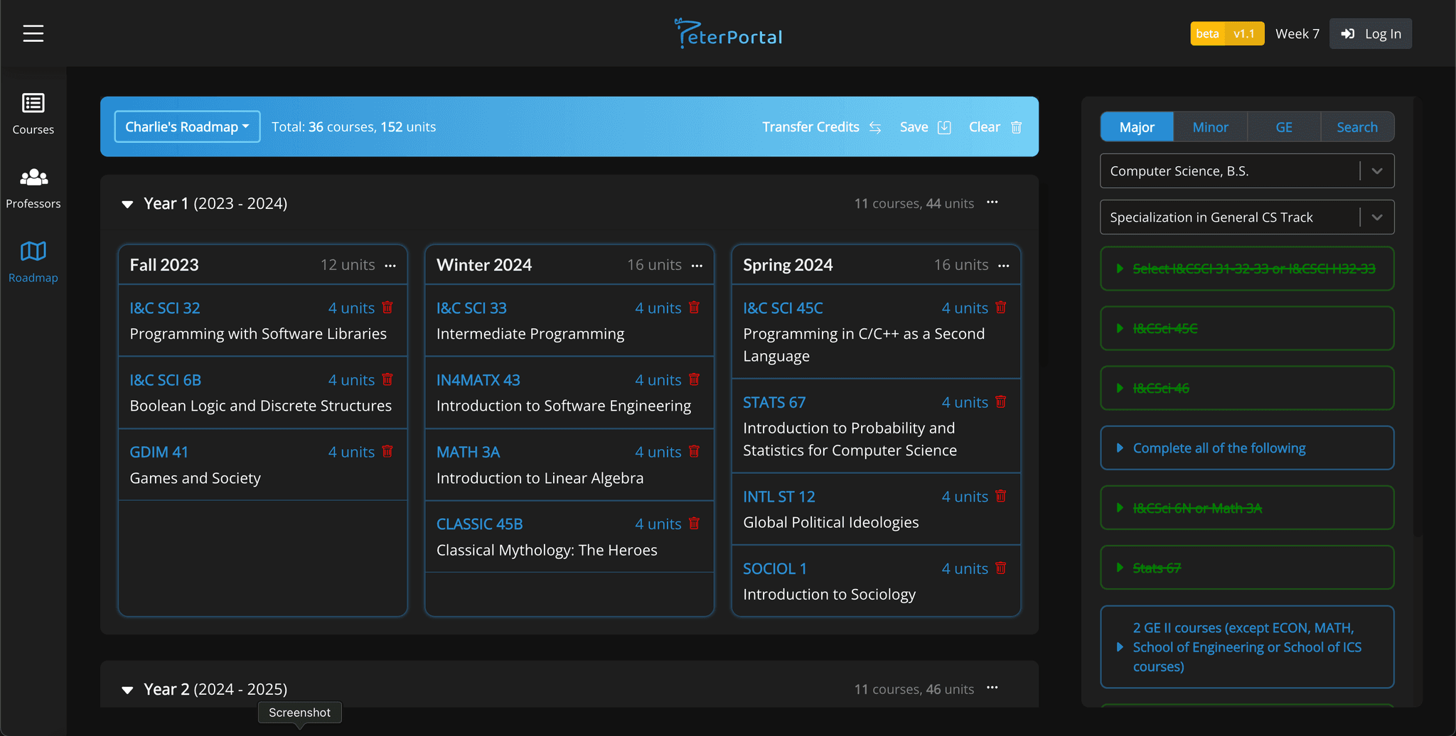Open GDIM 41 course link
Image resolution: width=1456 pixels, height=736 pixels.
click(x=159, y=452)
